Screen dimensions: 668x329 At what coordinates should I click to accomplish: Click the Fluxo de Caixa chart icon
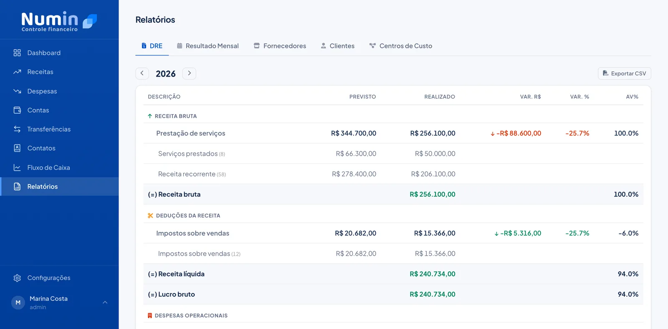click(x=17, y=167)
